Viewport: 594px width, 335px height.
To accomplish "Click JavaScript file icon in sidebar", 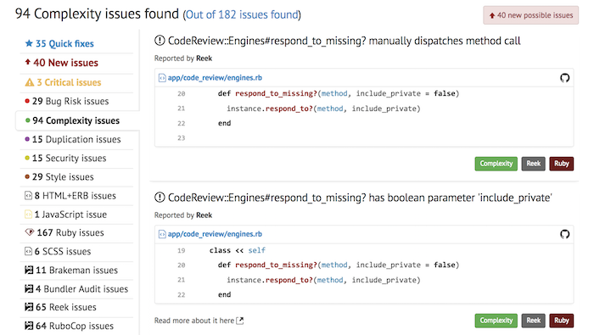I will pyautogui.click(x=28, y=215).
